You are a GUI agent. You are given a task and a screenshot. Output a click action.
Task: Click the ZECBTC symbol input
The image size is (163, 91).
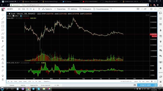10,9
